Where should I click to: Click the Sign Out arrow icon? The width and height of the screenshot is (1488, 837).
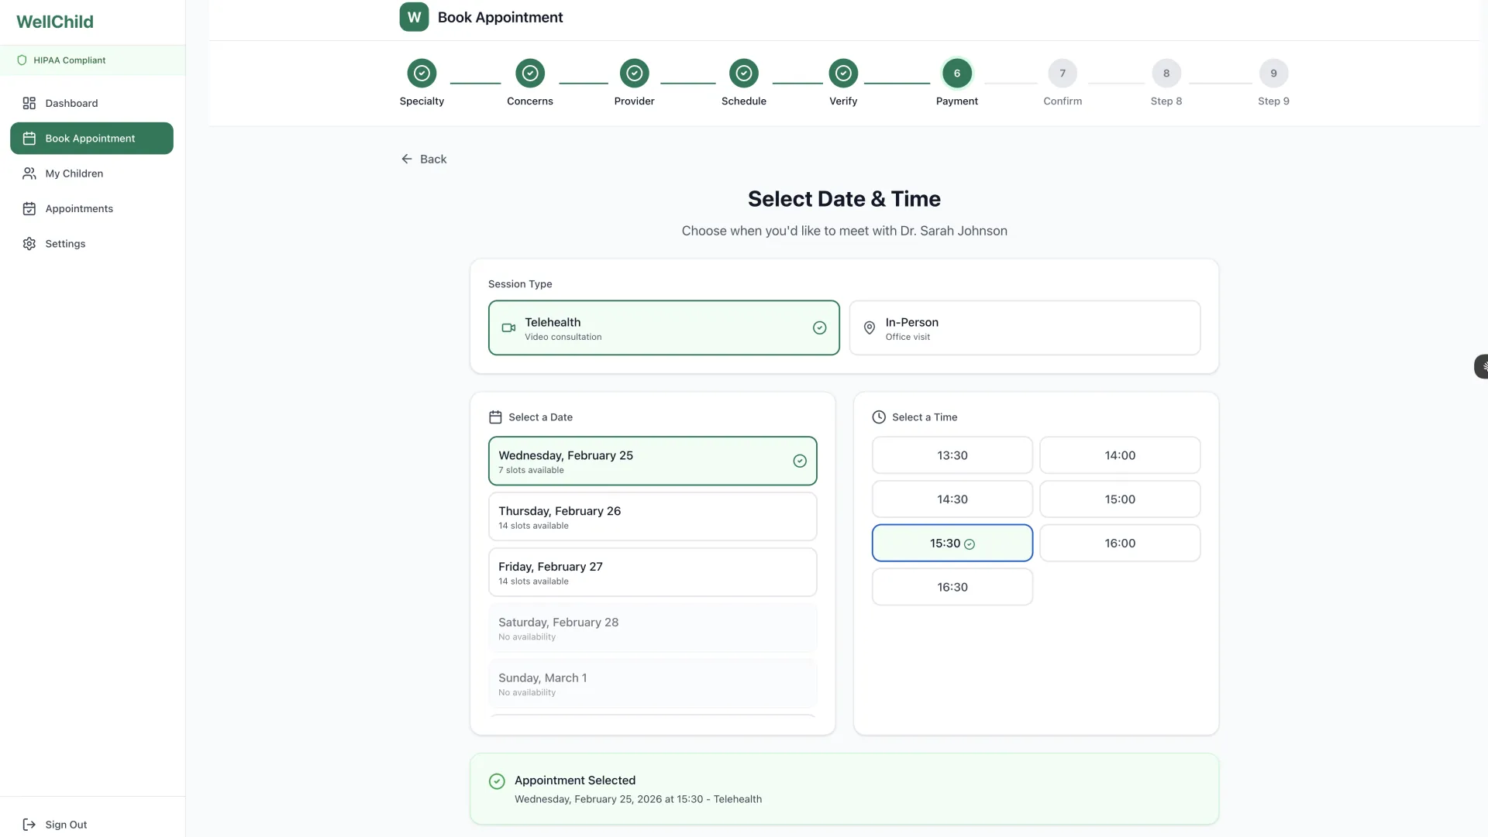coord(29,825)
